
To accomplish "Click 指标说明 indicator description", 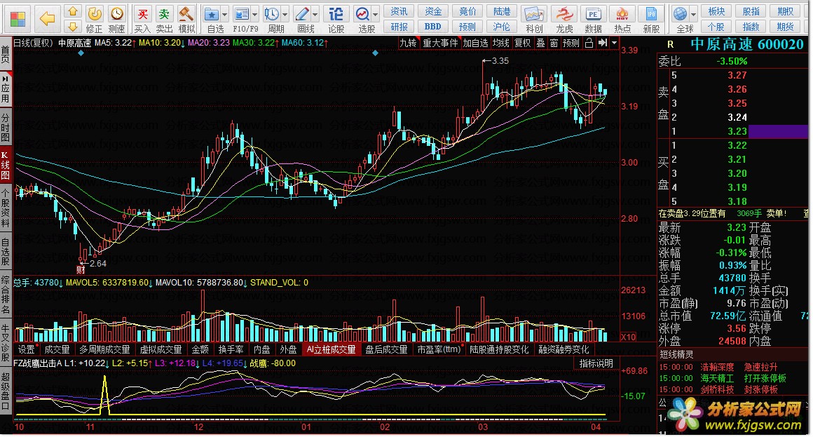I will pos(596,363).
